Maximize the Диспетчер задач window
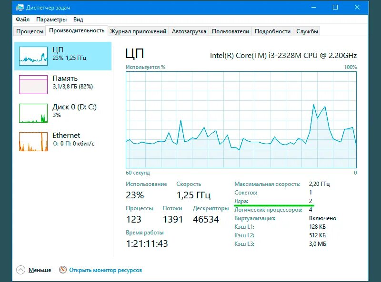Image resolution: width=381 pixels, height=282 pixels. [335, 7]
